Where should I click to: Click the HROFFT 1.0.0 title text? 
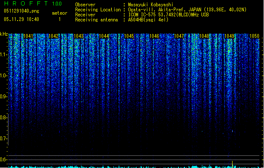click(x=33, y=3)
